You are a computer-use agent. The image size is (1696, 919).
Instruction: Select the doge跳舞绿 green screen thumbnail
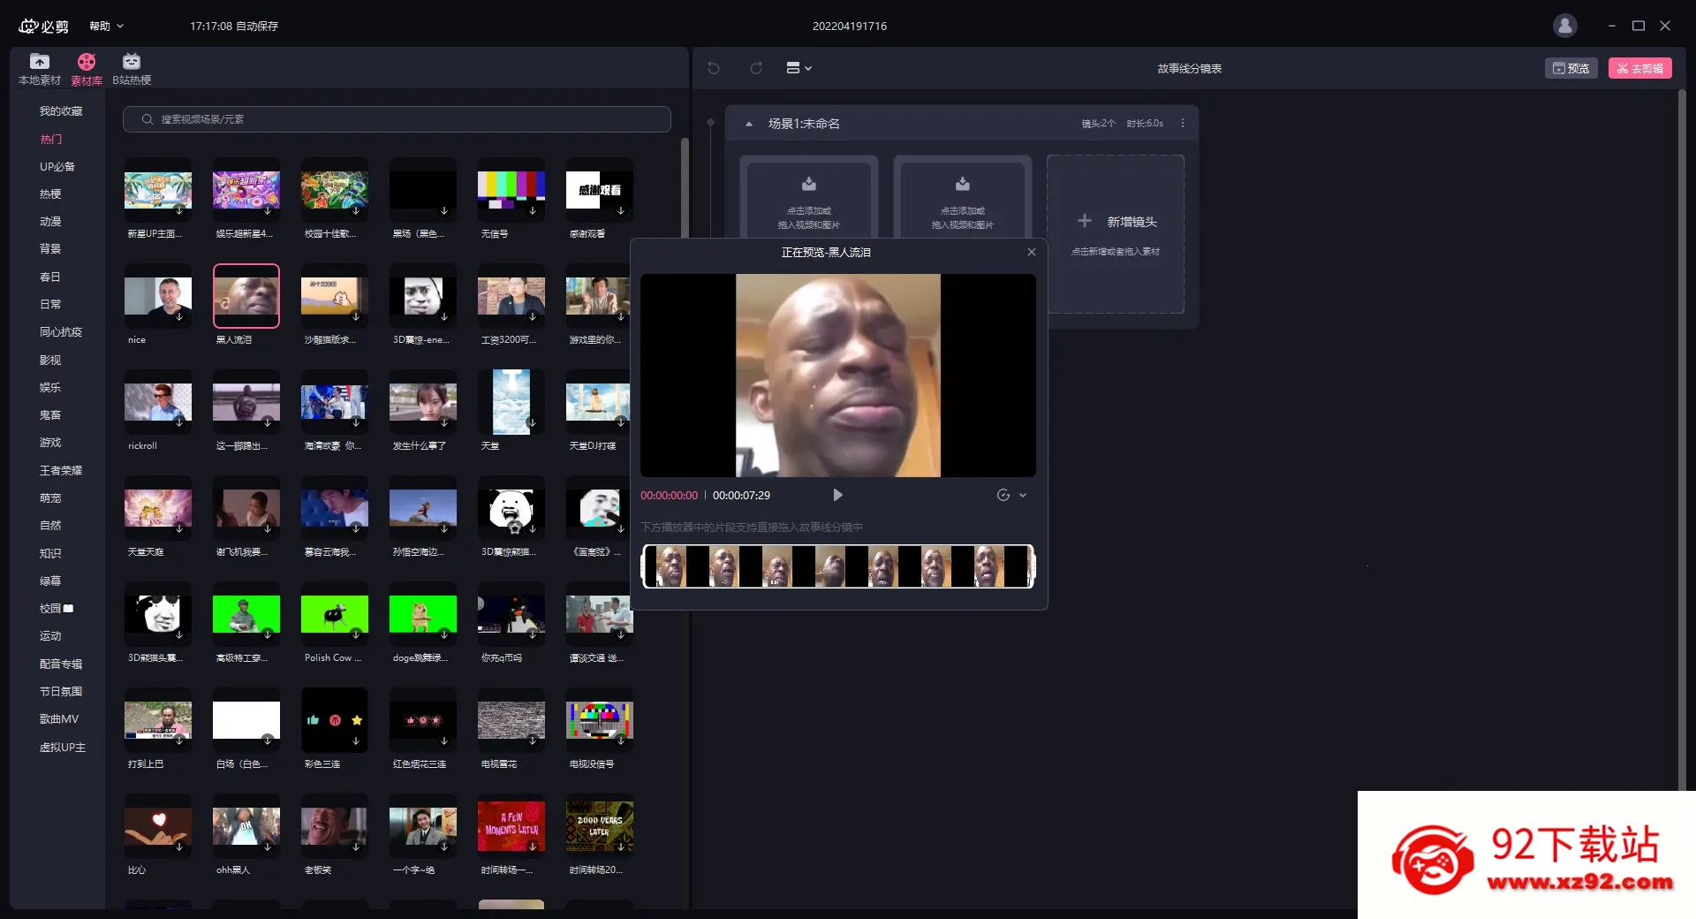click(x=423, y=614)
